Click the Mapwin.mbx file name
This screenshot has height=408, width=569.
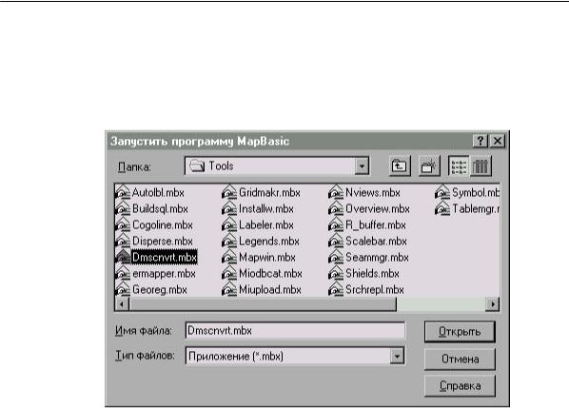pos(267,258)
